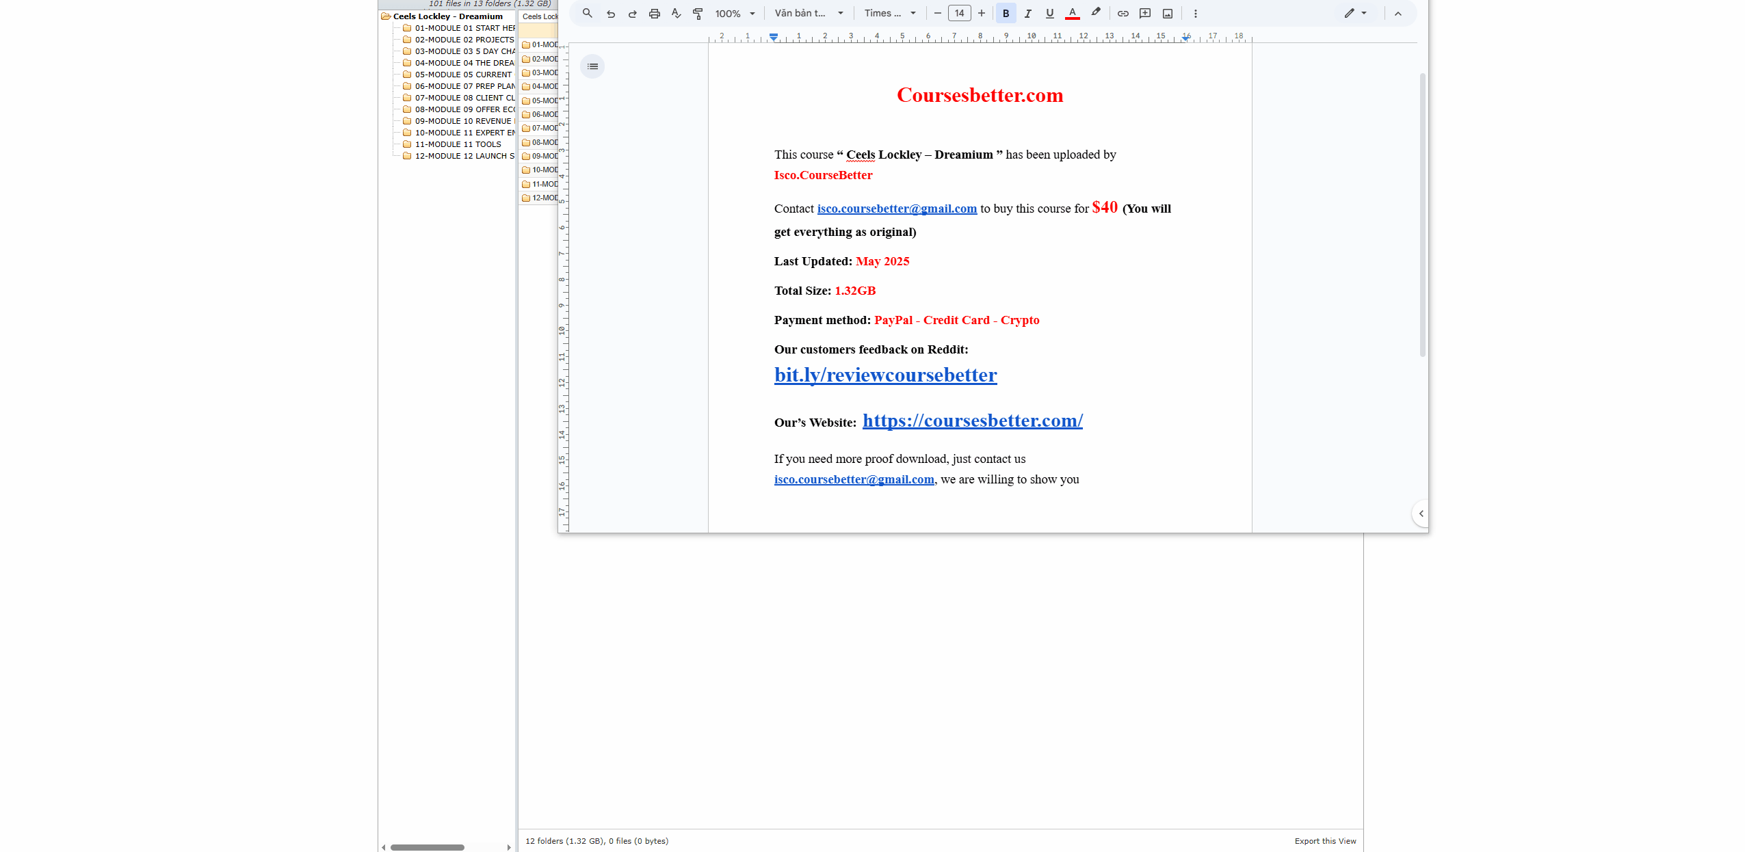Toggle italic formatting
This screenshot has height=852, width=1745.
coord(1027,13)
